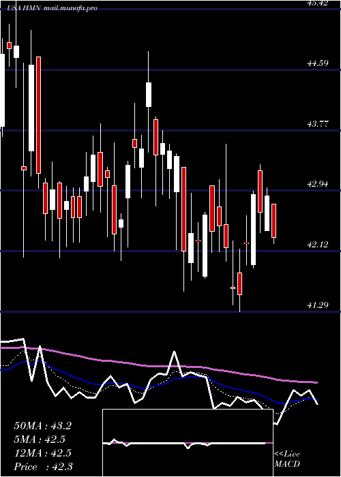Click the 12MA : 42.5 readout
Screen dimensions: 341x477
42,453
